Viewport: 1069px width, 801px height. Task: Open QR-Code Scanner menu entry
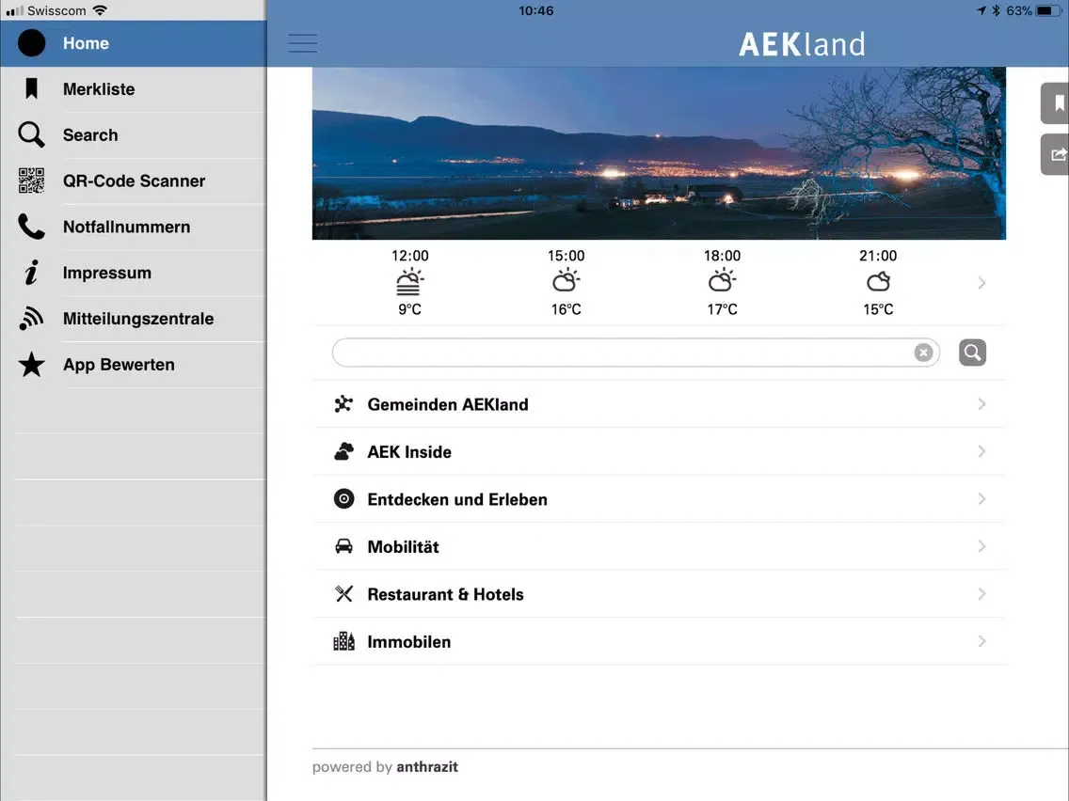[x=133, y=181]
